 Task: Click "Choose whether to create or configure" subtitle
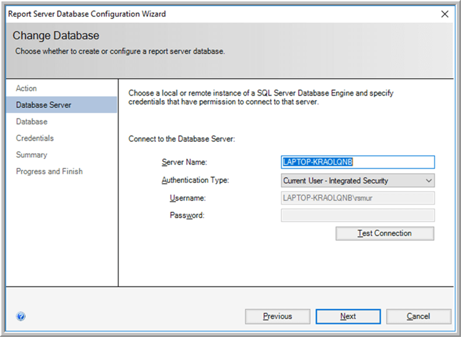pos(120,51)
